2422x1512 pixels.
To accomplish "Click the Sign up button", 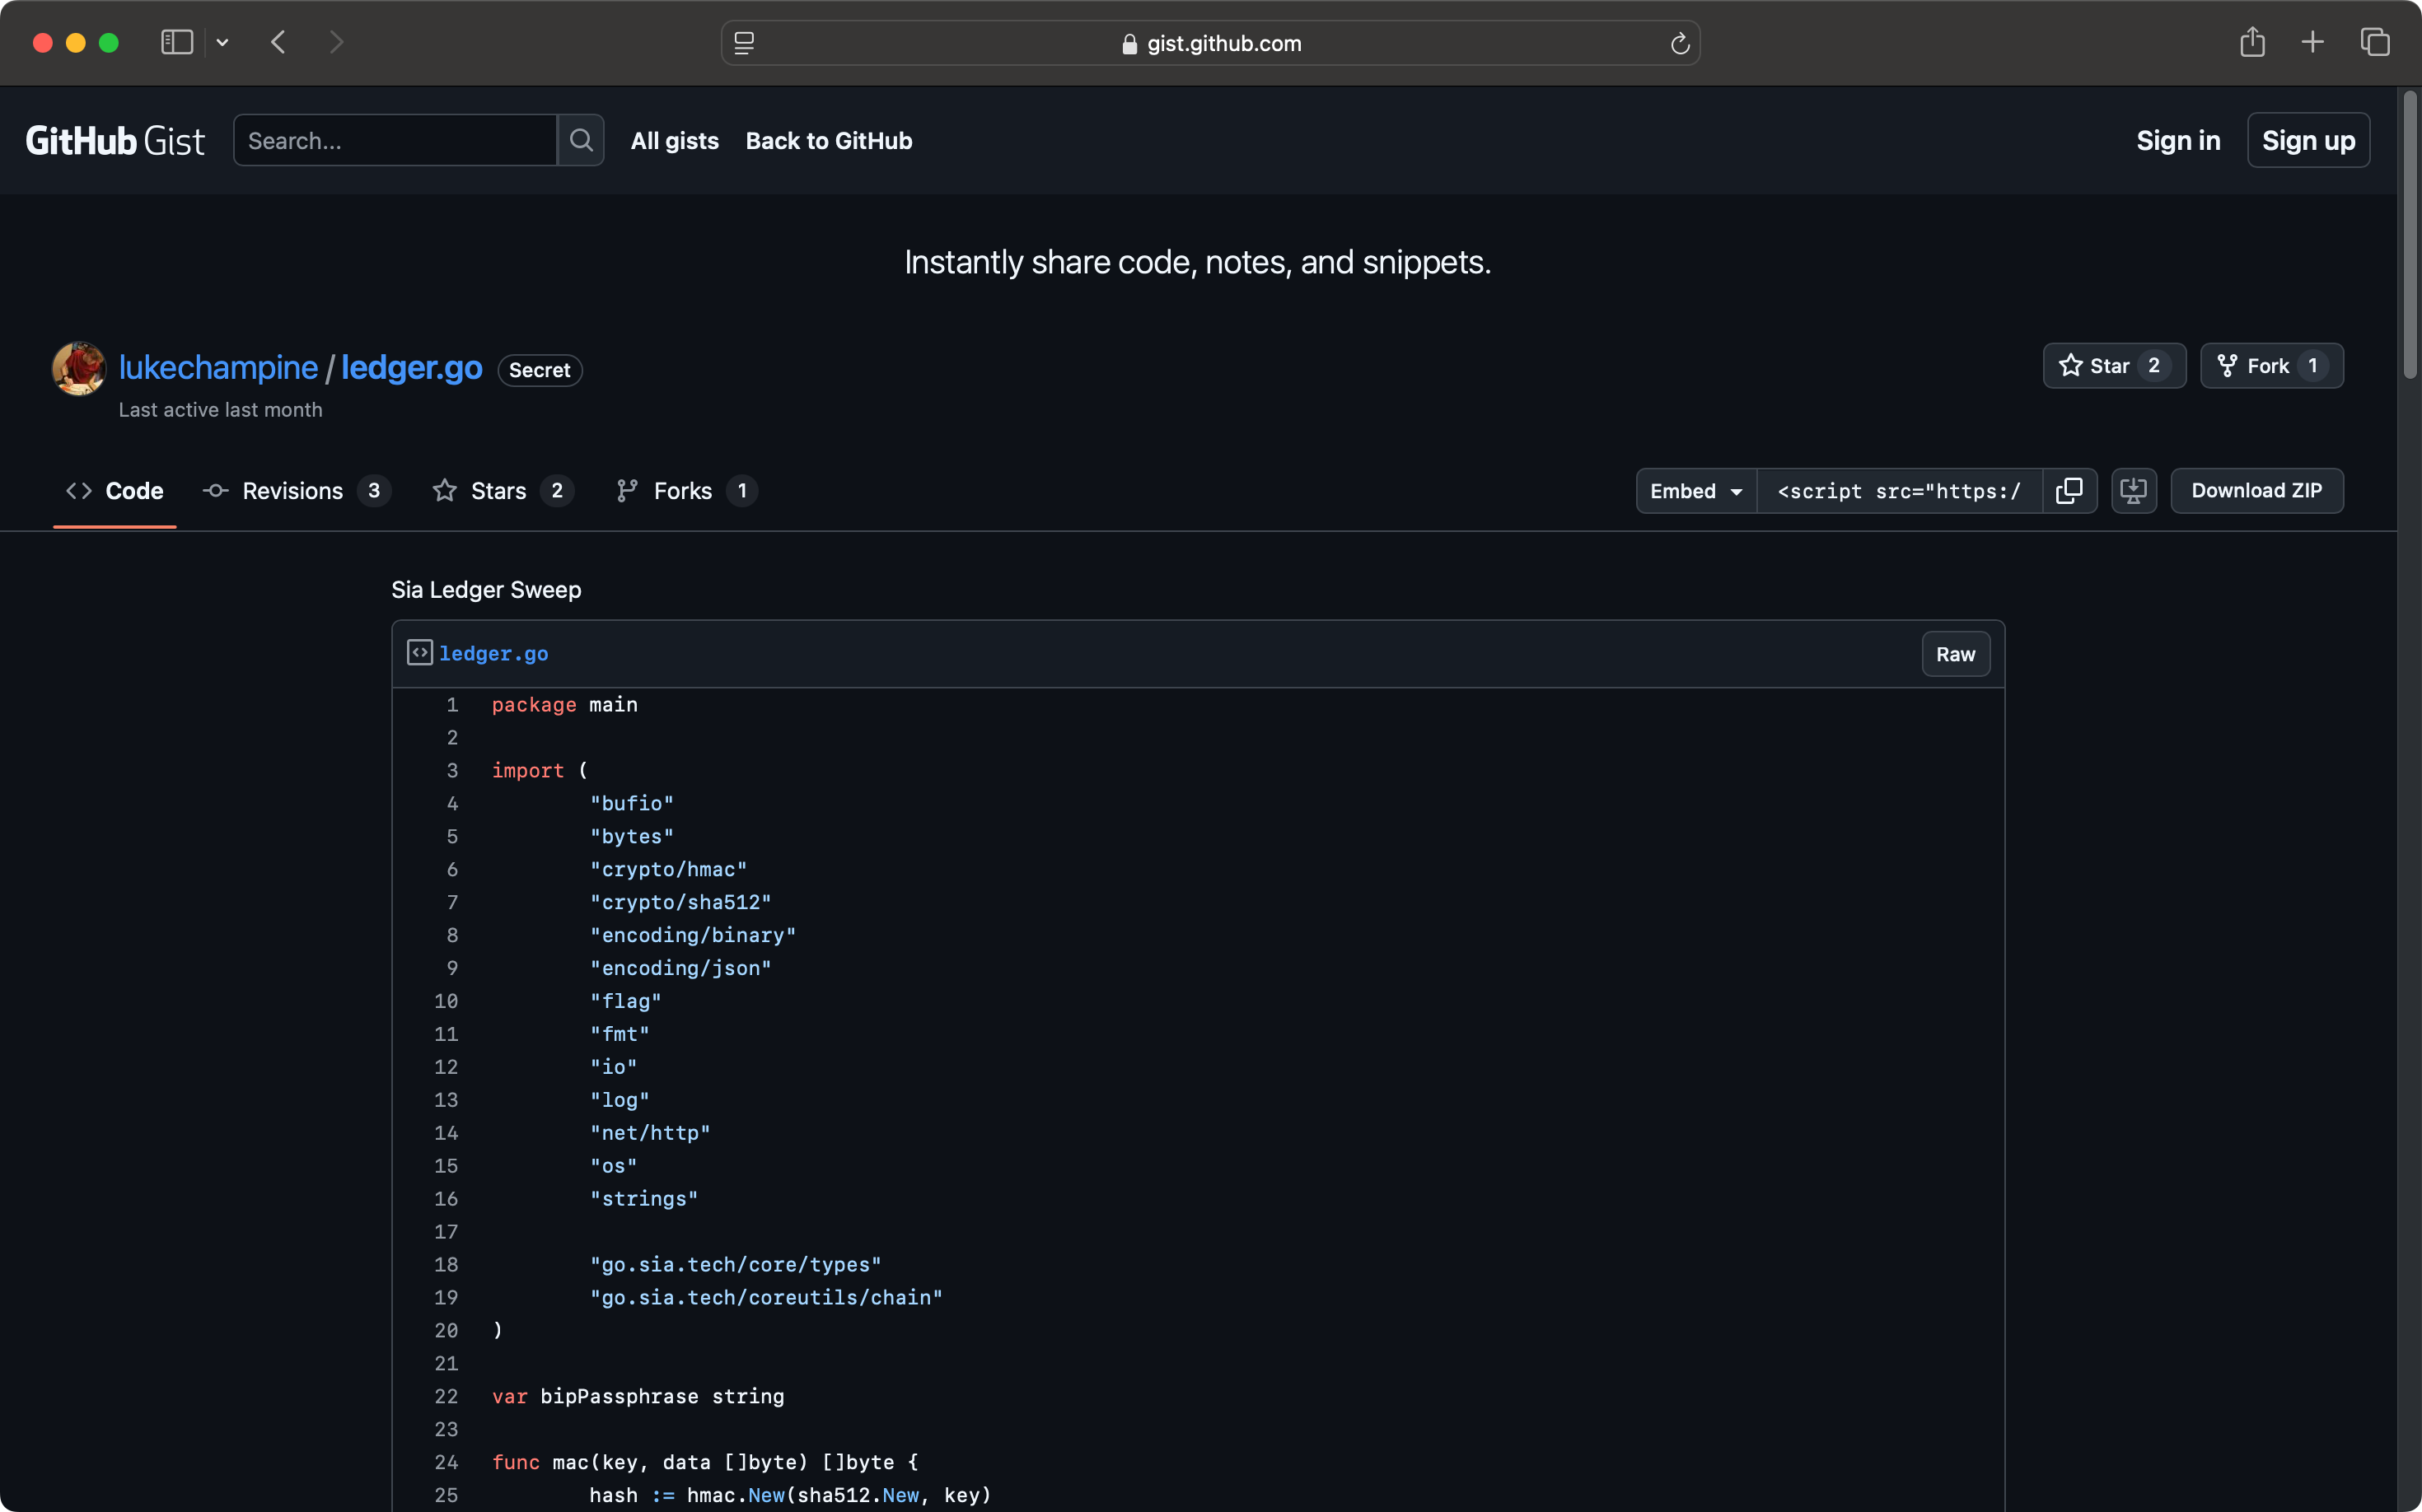I will 2308,140.
